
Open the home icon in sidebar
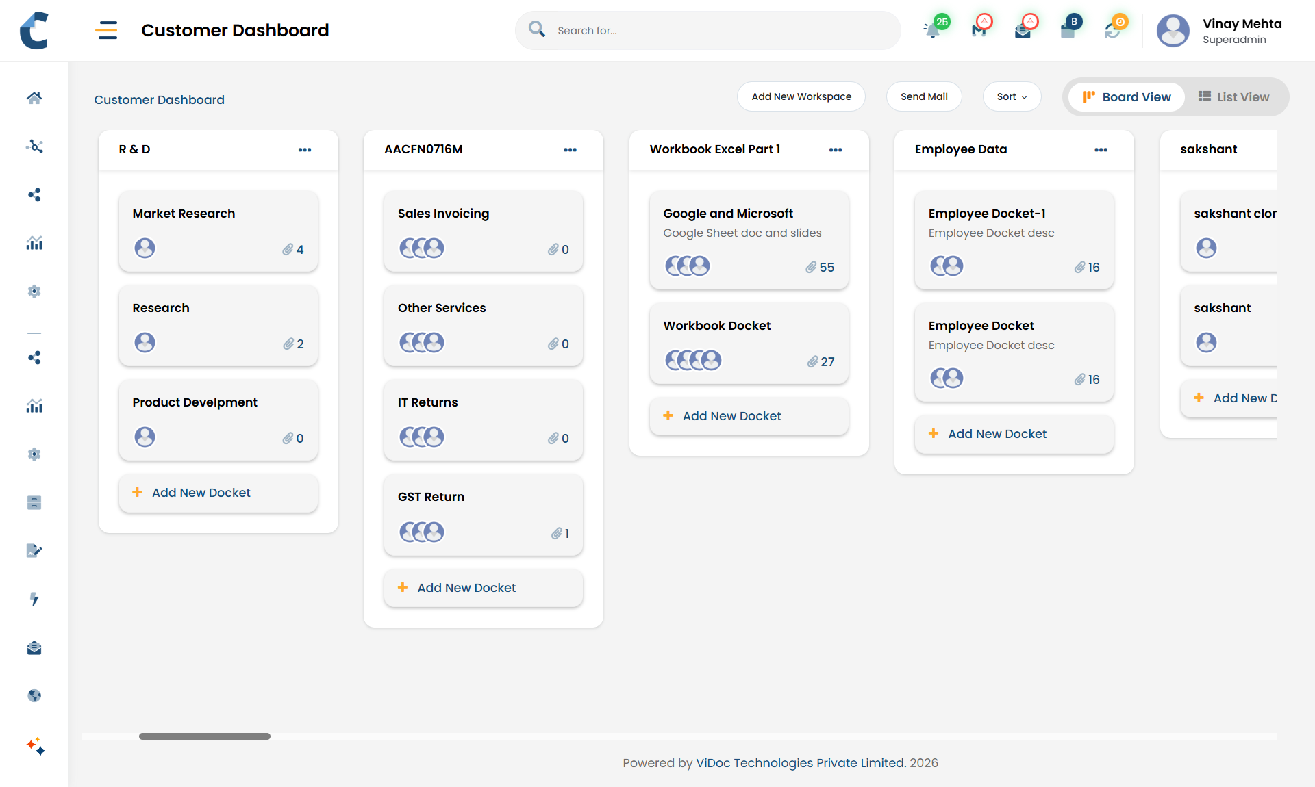click(34, 98)
